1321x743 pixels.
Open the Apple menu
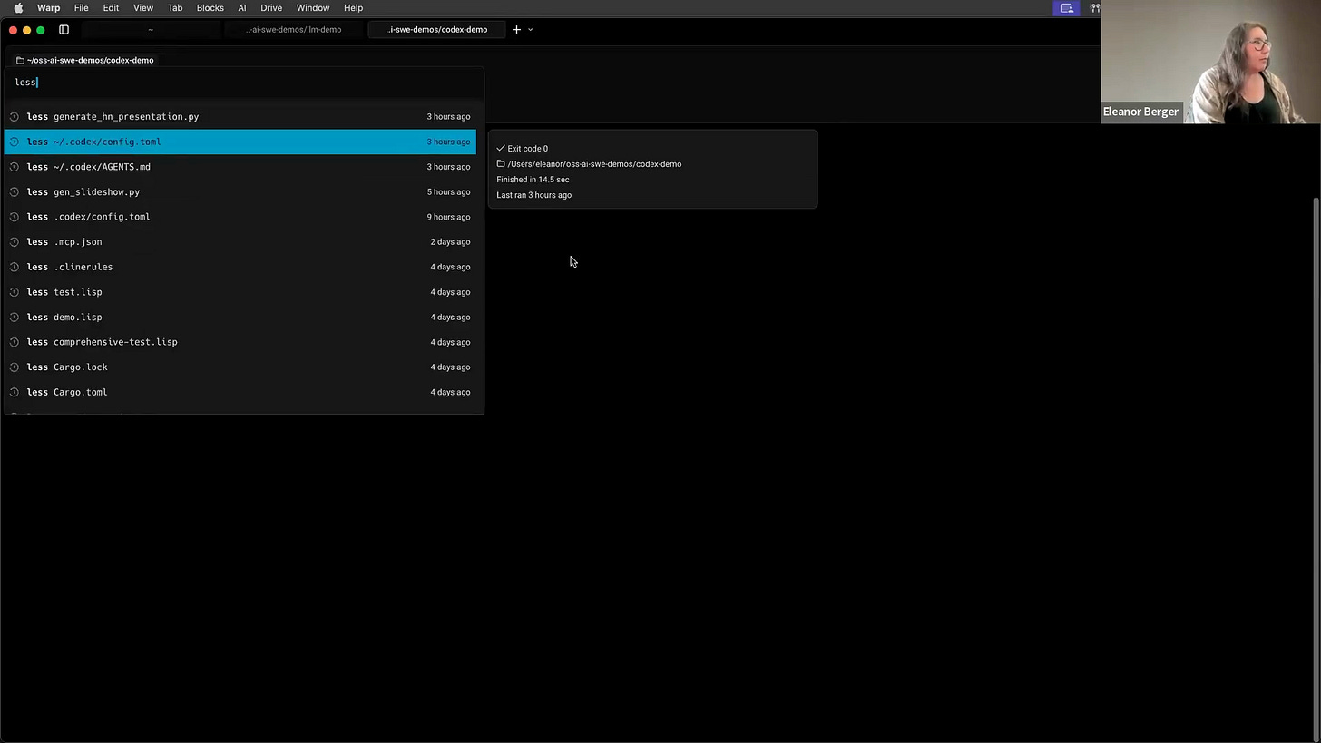(x=17, y=7)
